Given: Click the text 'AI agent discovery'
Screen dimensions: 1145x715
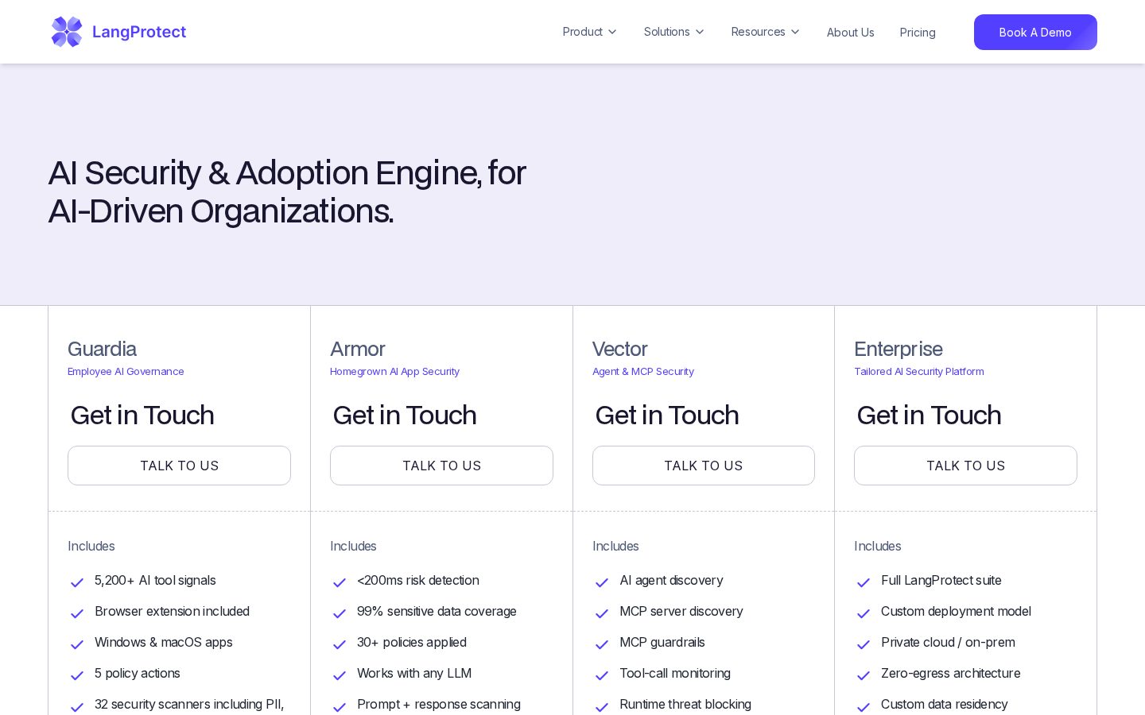Looking at the screenshot, I should 671,581.
